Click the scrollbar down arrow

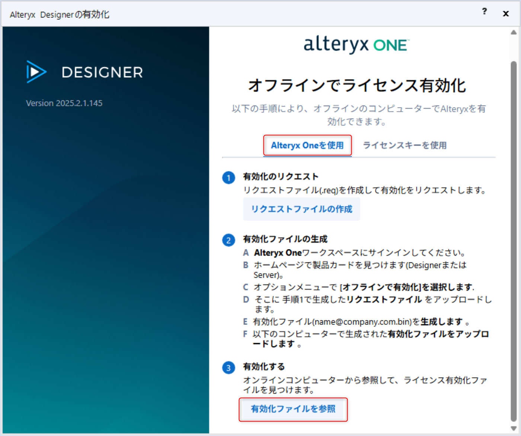coord(514,428)
